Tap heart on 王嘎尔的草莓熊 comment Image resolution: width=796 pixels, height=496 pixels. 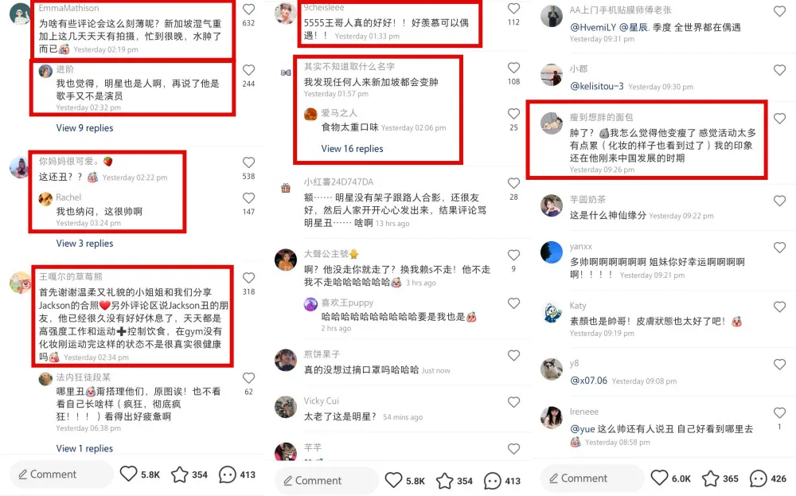point(248,278)
